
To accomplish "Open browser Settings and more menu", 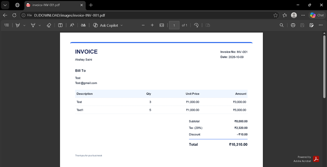I will click(303, 15).
